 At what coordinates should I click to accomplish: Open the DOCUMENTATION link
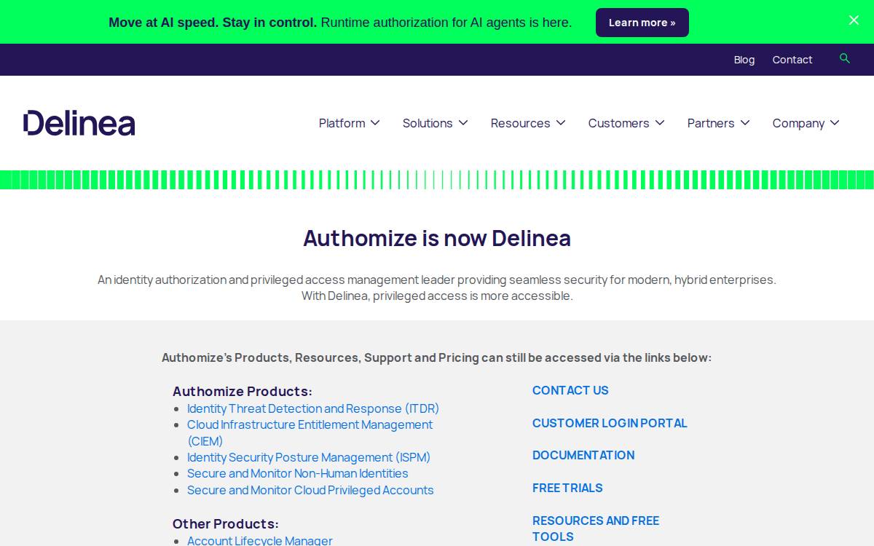(583, 455)
